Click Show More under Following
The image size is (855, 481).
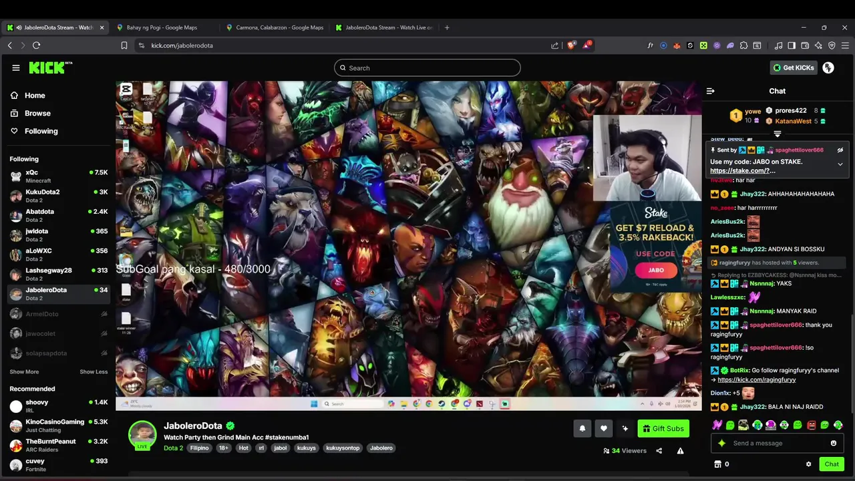pos(24,372)
